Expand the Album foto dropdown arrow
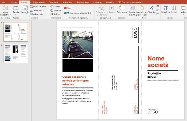187x121 pixels. click(x=45, y=14)
